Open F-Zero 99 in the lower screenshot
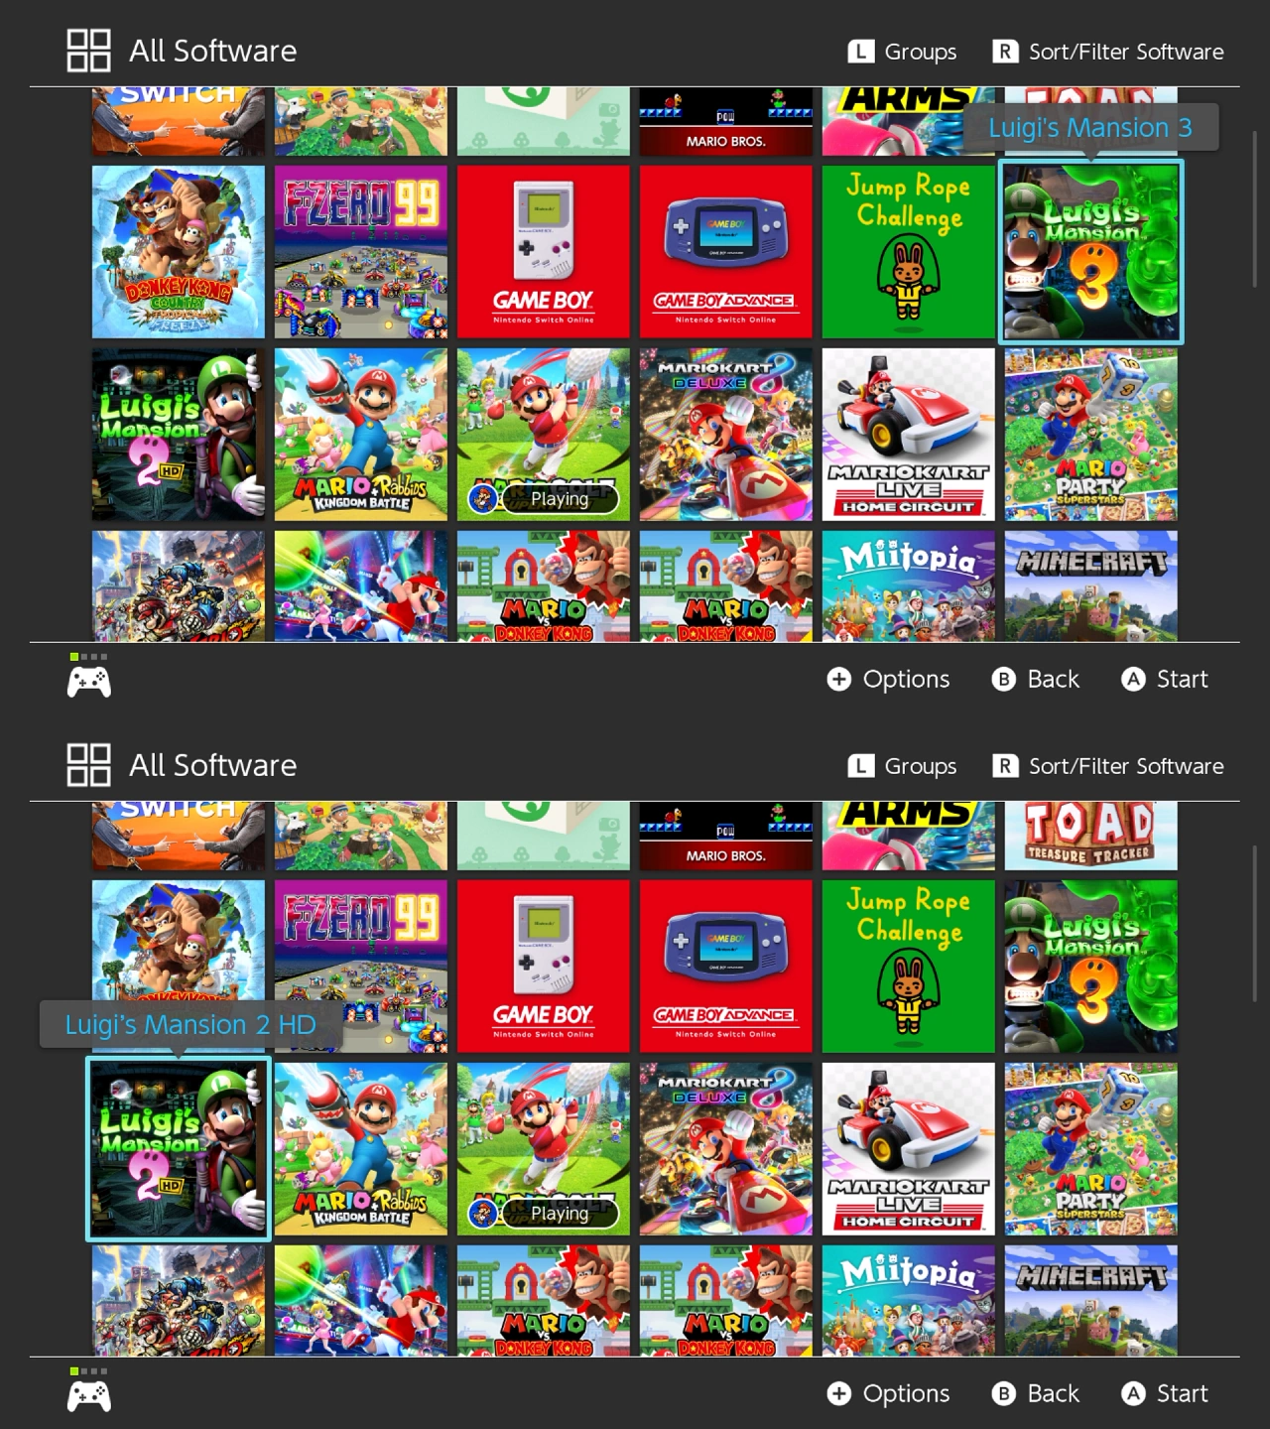1270x1429 pixels. pyautogui.click(x=361, y=967)
